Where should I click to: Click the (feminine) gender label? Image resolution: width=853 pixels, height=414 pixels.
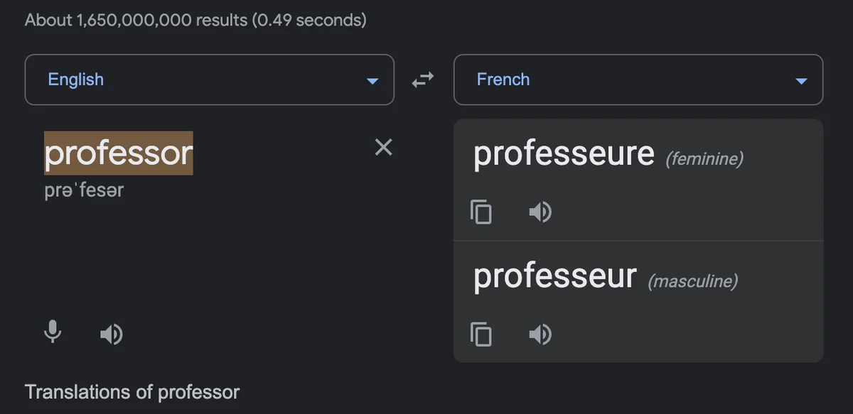pyautogui.click(x=704, y=158)
